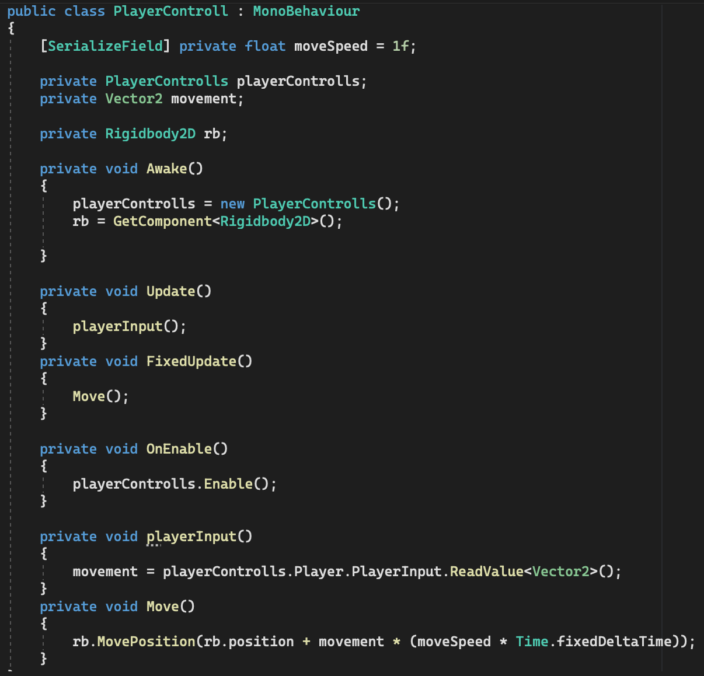
Task: Click the Update method name
Action: [x=171, y=291]
